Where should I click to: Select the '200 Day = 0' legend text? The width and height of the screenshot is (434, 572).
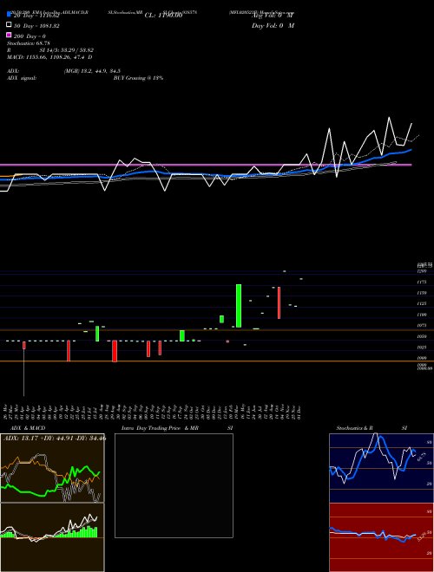[x=30, y=36]
